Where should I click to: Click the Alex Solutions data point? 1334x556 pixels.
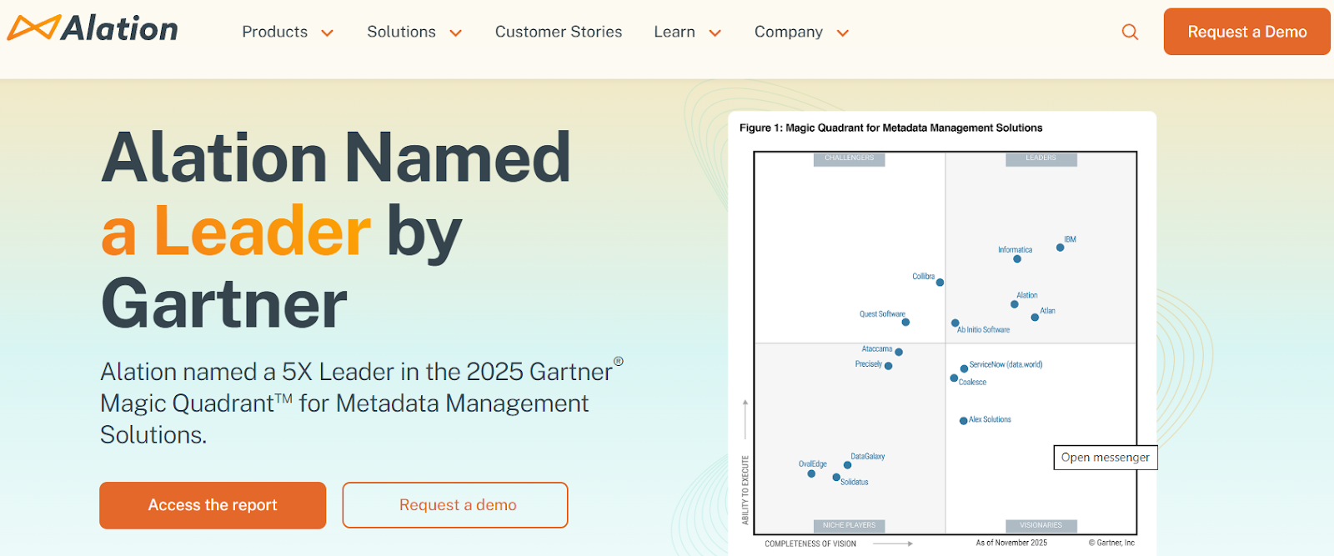click(964, 421)
